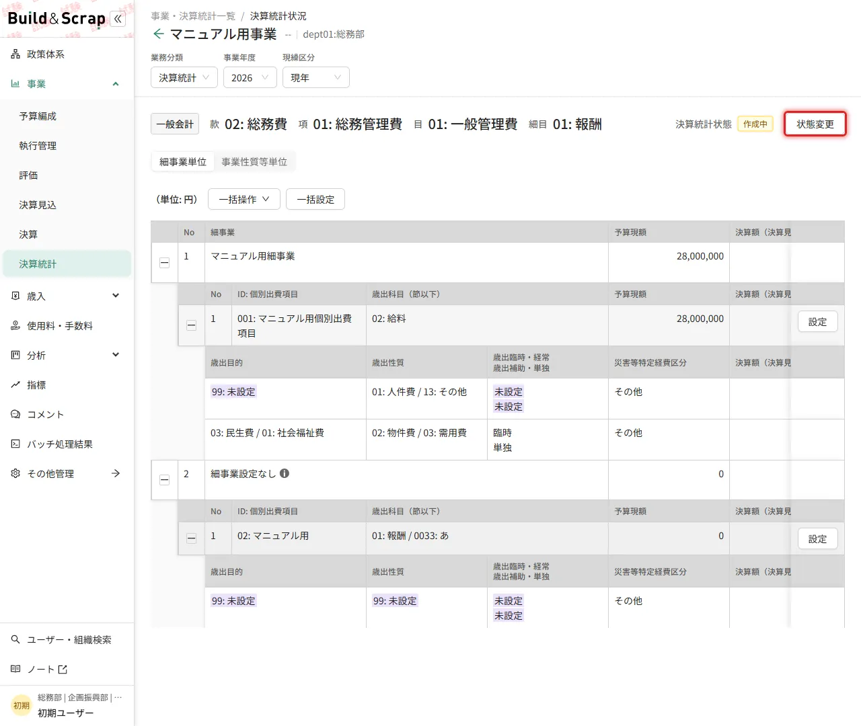Open the 事業年度 2026 dropdown

[250, 78]
